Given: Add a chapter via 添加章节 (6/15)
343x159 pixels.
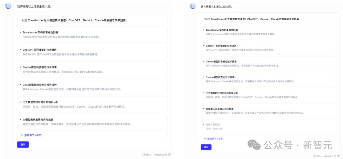Looking at the screenshot, I should click(x=31, y=135).
